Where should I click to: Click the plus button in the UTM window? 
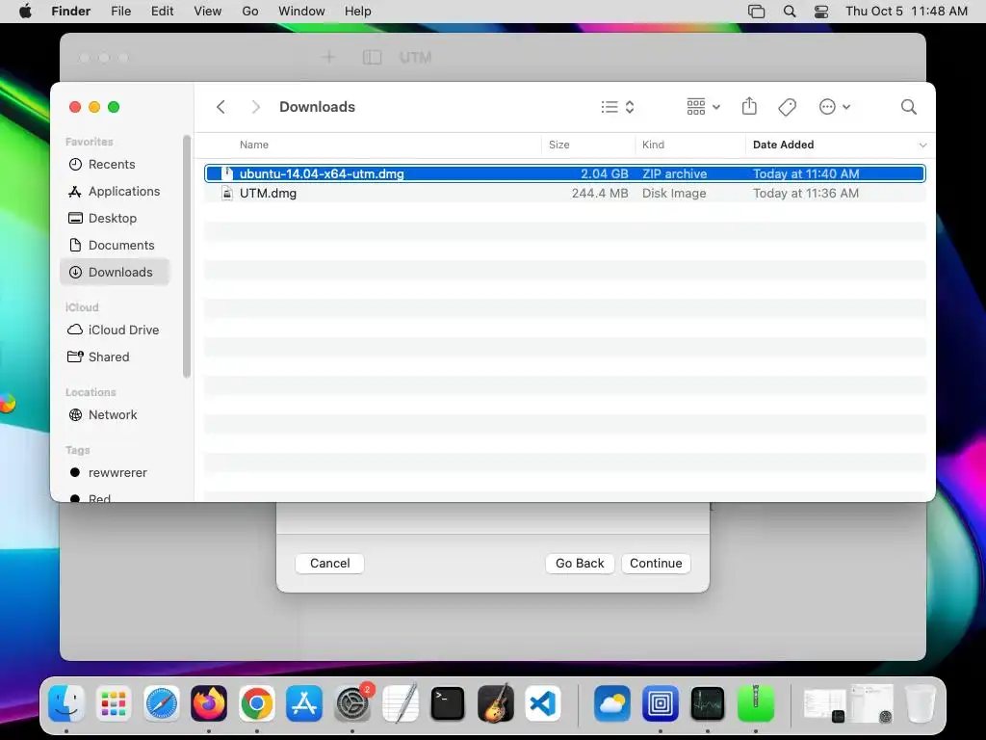328,57
